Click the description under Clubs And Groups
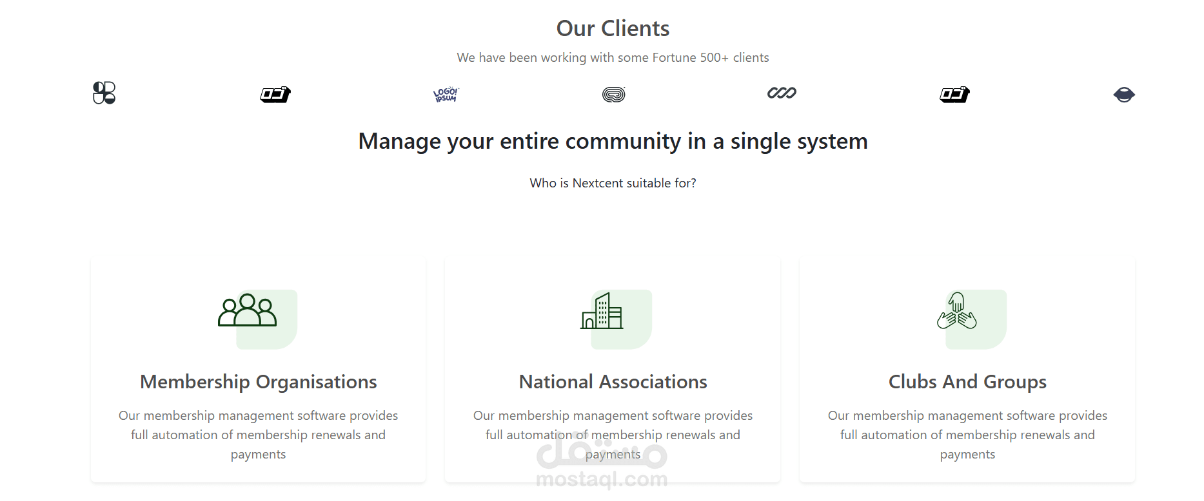Image resolution: width=1204 pixels, height=501 pixels. [x=967, y=435]
